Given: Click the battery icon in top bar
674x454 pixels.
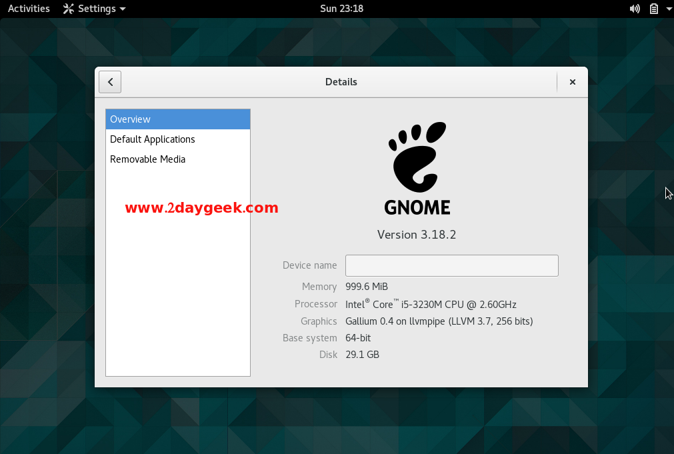Looking at the screenshot, I should [x=654, y=9].
